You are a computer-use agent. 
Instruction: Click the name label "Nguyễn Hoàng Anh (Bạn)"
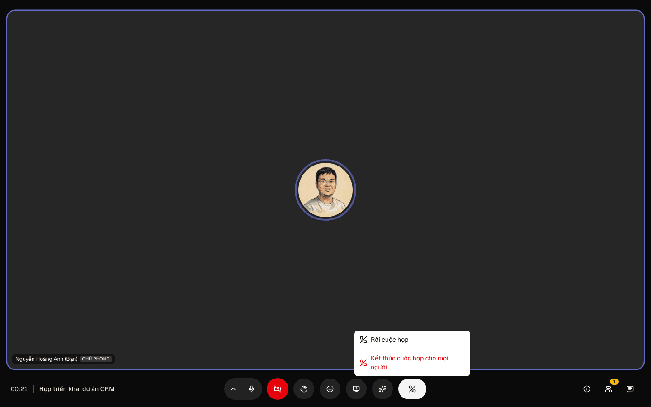[47, 359]
